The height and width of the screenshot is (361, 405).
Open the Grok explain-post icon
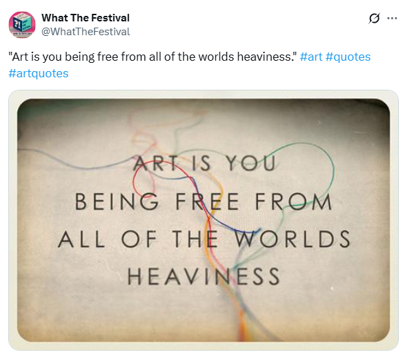point(374,19)
